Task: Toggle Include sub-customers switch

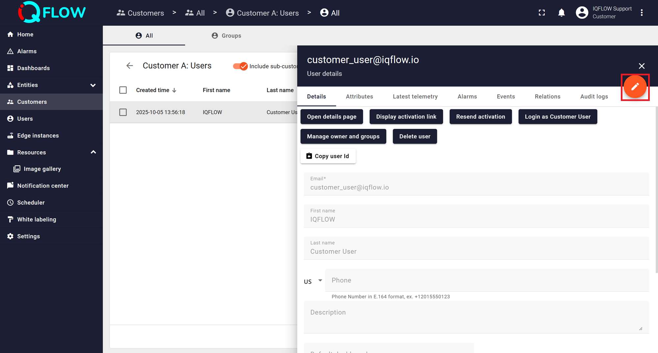Action: point(240,66)
